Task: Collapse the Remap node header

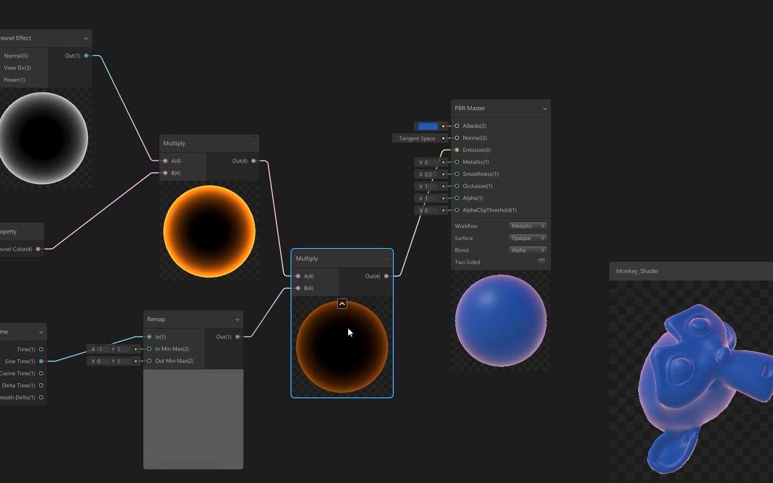Action: point(237,319)
